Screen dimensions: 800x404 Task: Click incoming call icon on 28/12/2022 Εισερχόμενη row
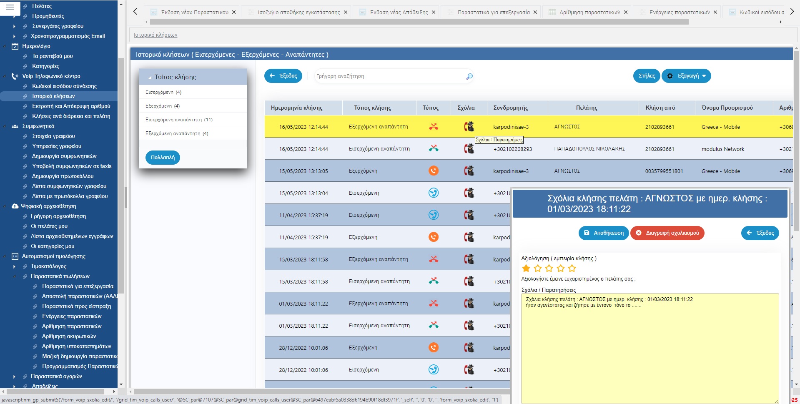pos(434,369)
